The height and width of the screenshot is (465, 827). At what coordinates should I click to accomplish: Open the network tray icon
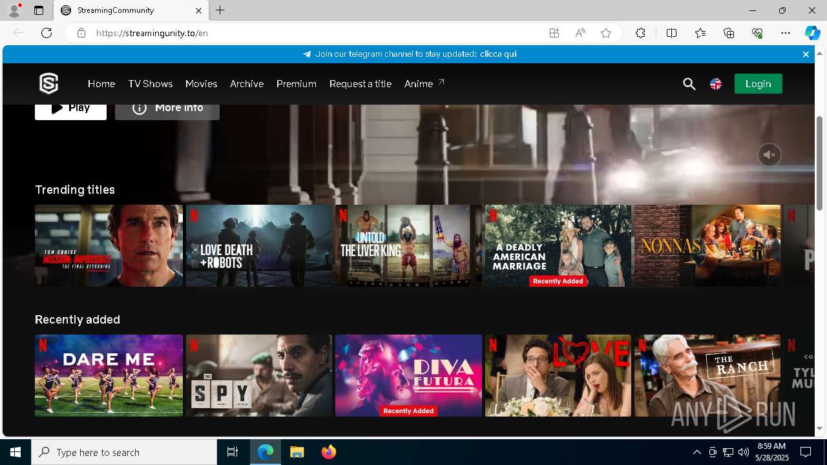tap(728, 452)
